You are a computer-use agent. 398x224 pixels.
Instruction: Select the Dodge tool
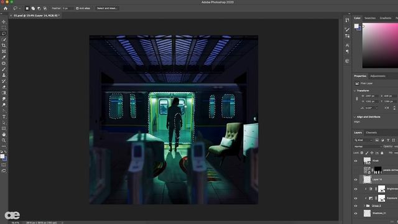point(4,105)
